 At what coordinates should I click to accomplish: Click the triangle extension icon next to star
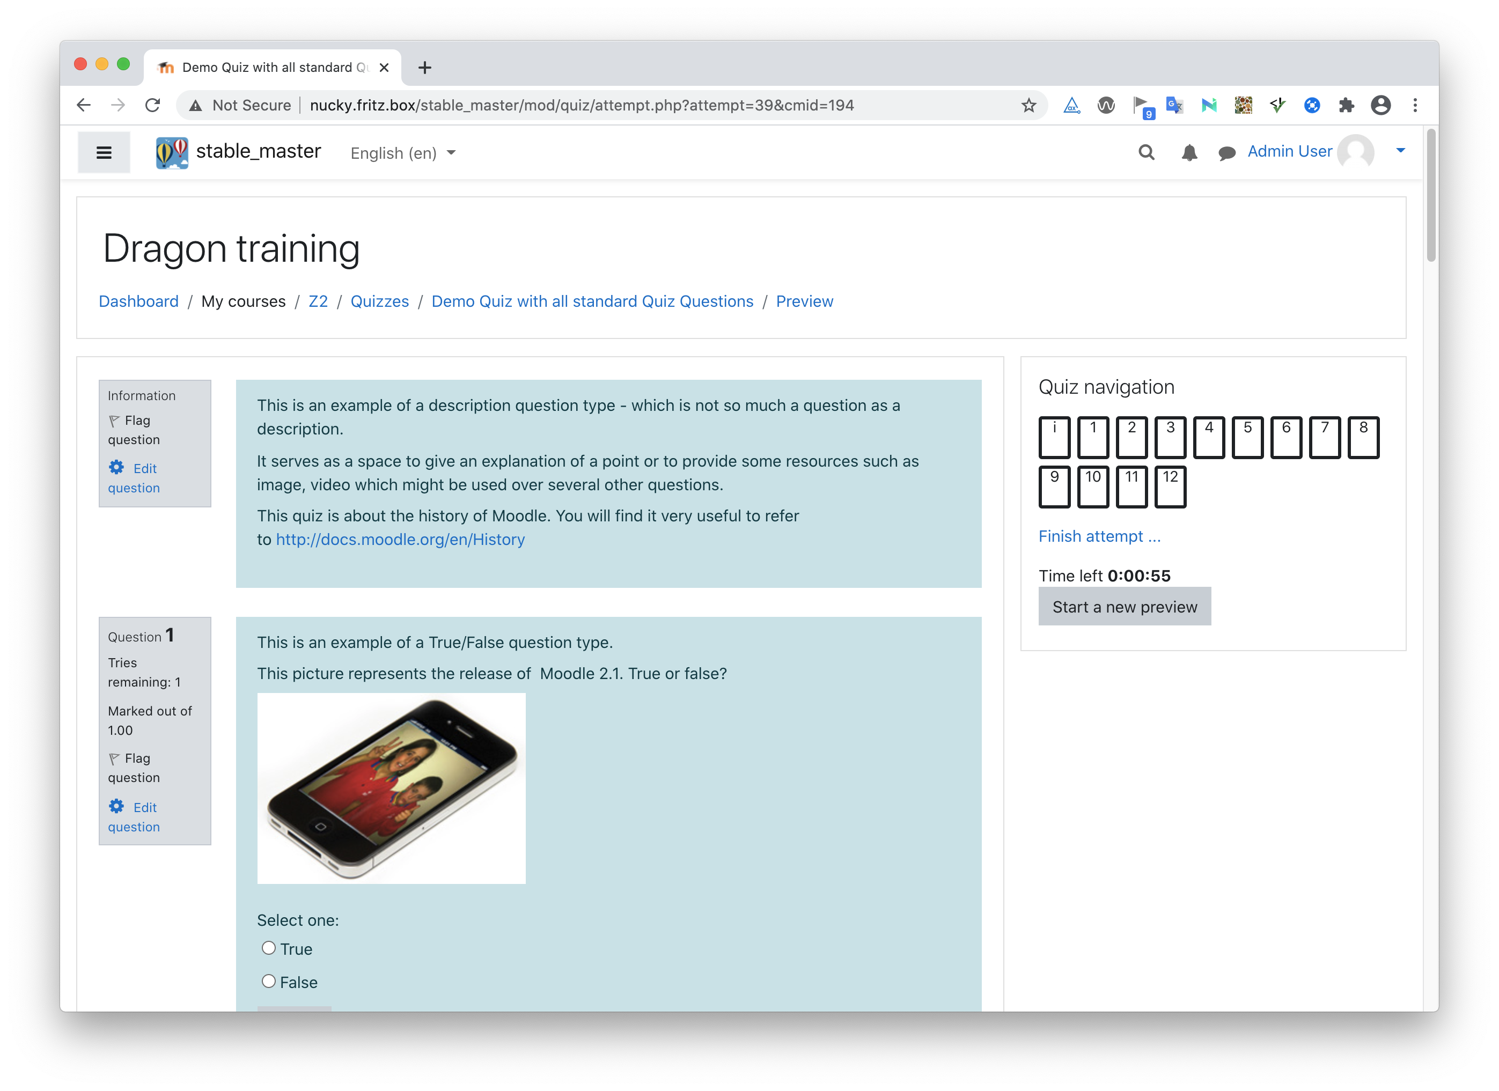(x=1071, y=105)
